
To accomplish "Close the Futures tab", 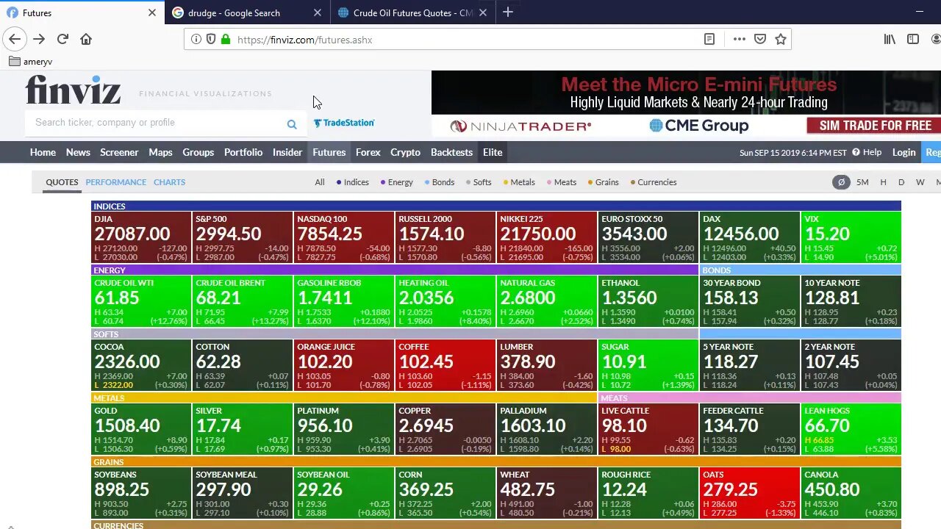I will click(152, 12).
